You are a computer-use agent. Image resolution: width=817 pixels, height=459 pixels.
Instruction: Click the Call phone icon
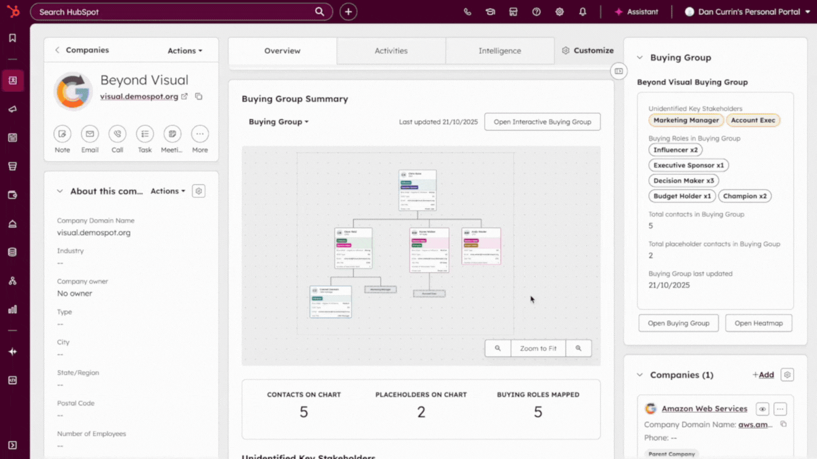coord(117,134)
